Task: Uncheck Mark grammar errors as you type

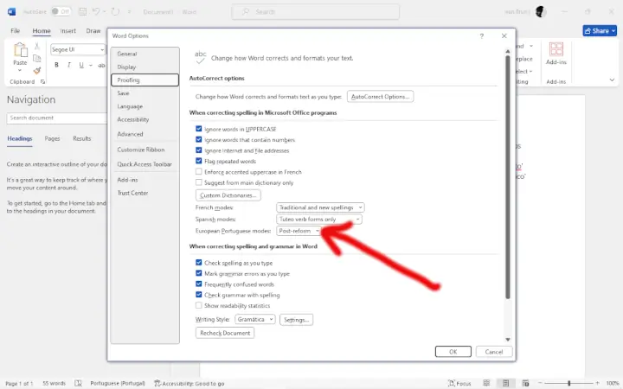Action: click(199, 273)
